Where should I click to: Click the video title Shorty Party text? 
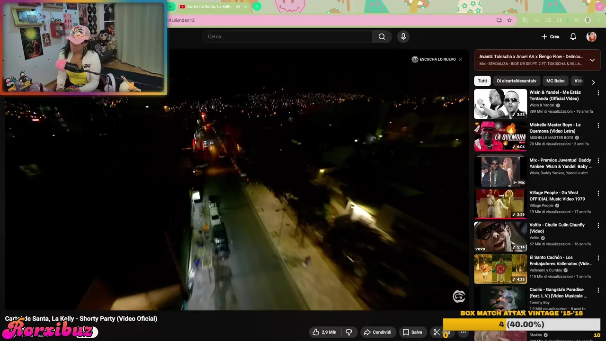(x=81, y=319)
